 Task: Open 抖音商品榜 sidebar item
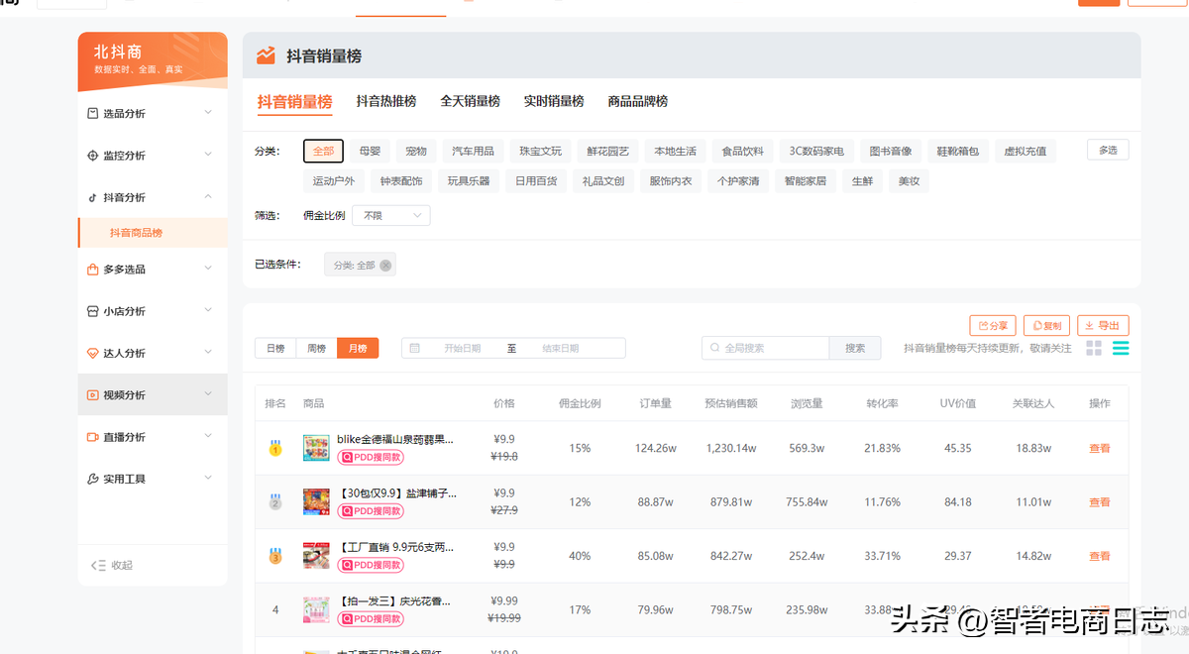pyautogui.click(x=153, y=233)
